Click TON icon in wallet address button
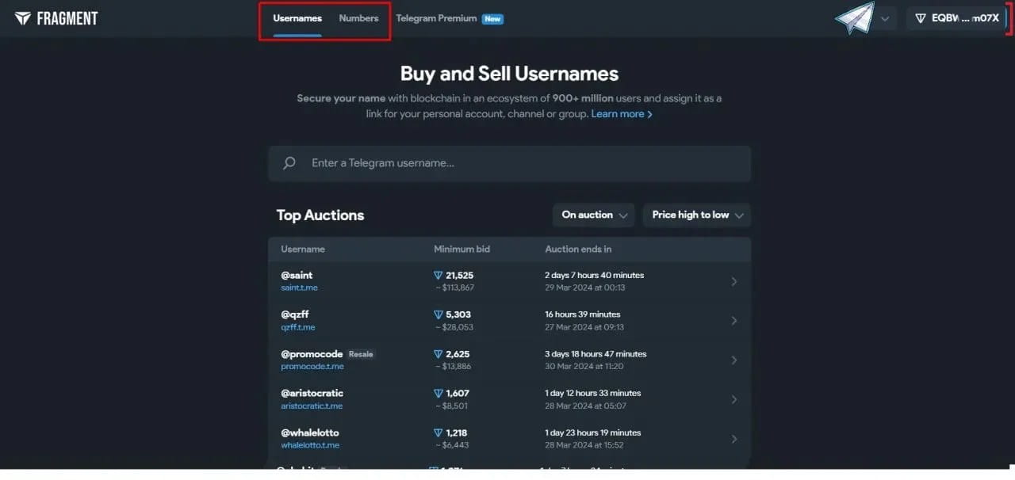Viewport: 1015px width, 480px height. 921,18
